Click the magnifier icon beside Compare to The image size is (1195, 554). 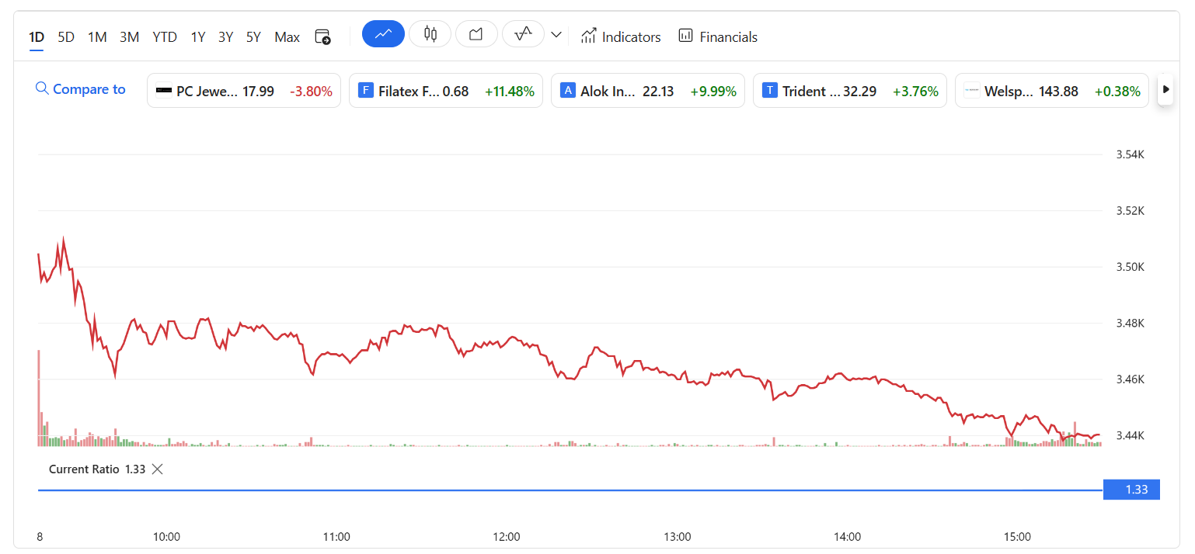pos(43,88)
